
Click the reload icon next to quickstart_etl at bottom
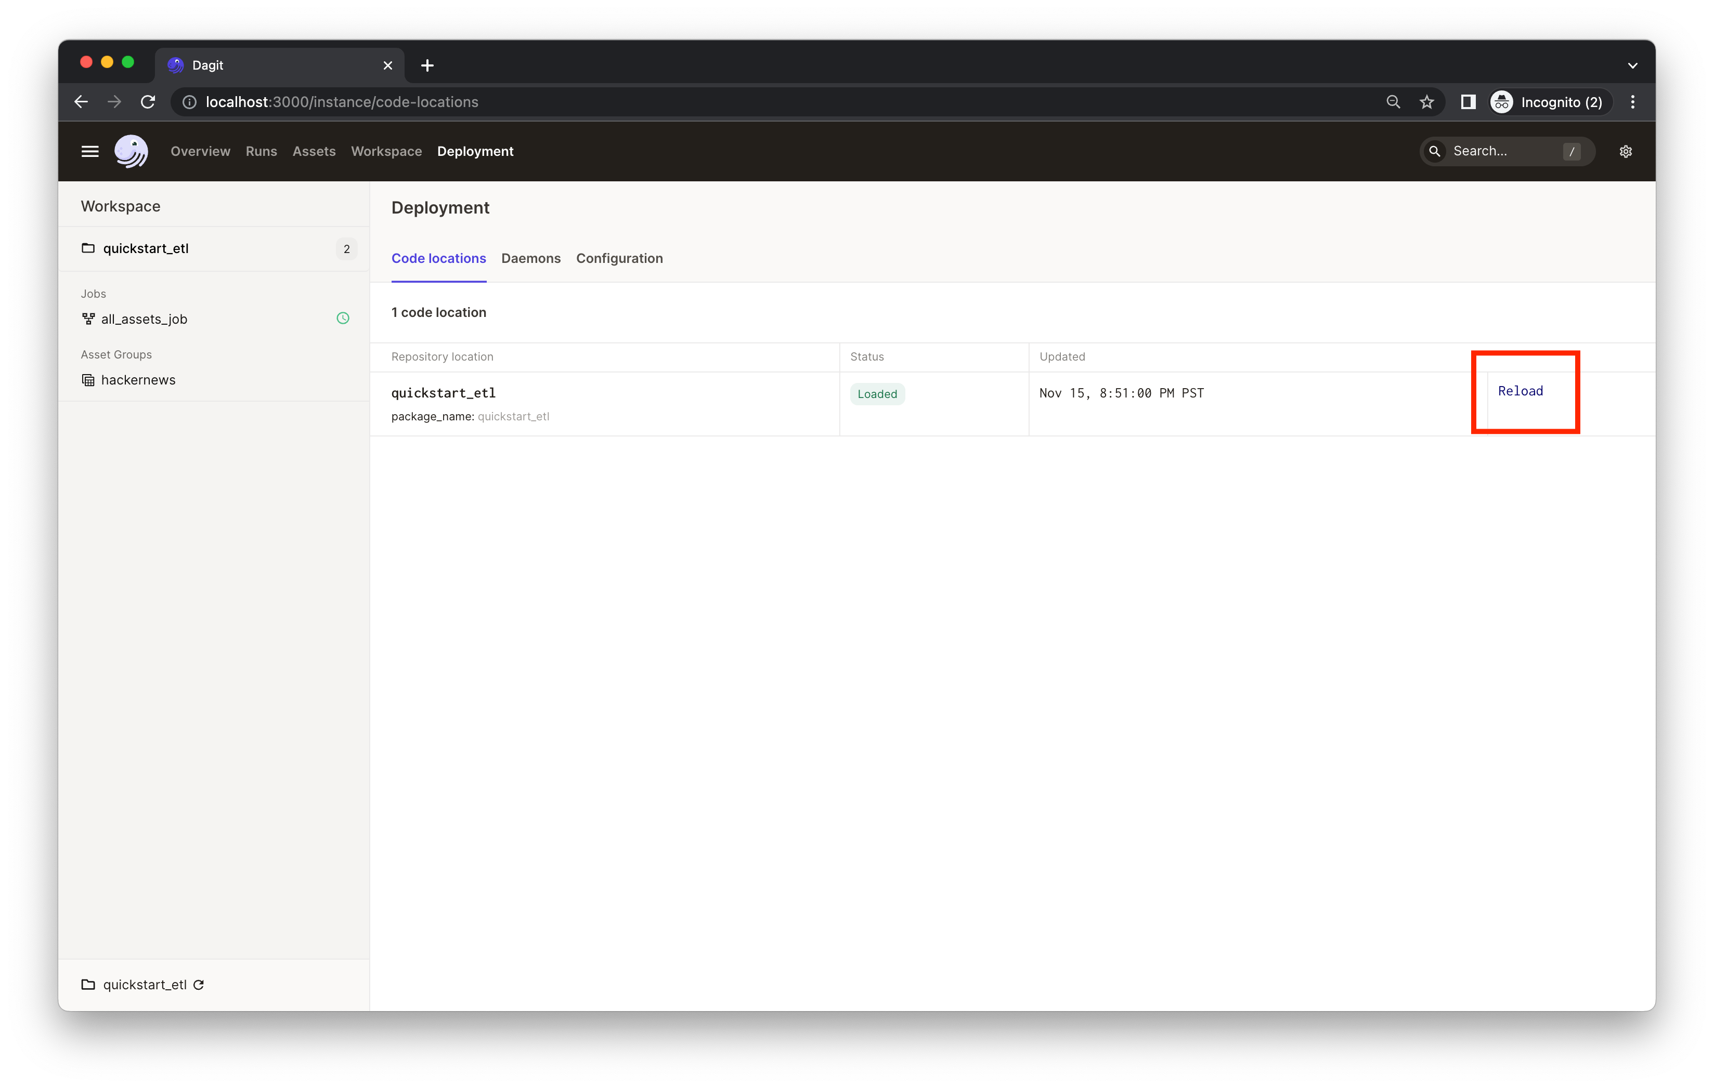199,985
